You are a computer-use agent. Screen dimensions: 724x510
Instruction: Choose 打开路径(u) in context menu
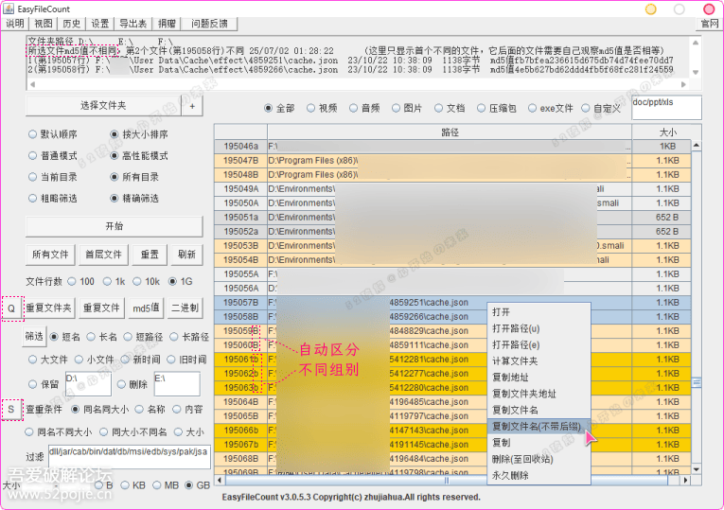[539, 328]
